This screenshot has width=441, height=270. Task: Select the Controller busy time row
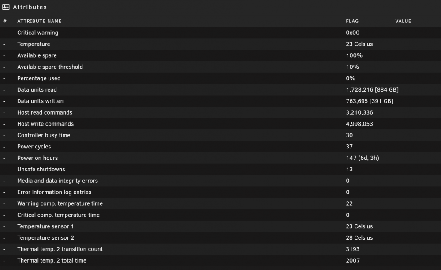[220, 135]
